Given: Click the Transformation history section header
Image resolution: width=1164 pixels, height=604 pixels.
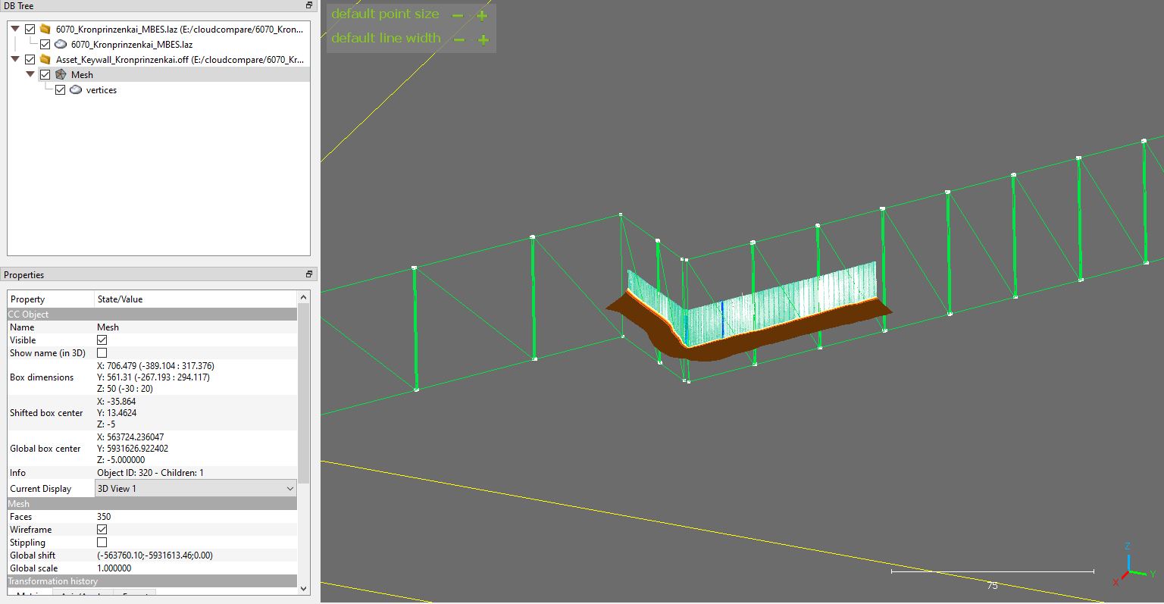Looking at the screenshot, I should tap(152, 581).
